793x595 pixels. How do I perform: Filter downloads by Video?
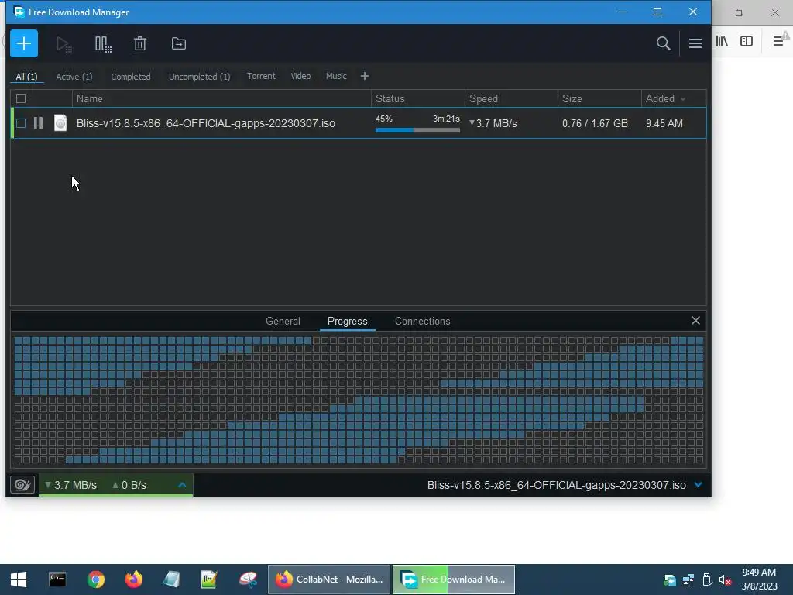[x=300, y=76]
